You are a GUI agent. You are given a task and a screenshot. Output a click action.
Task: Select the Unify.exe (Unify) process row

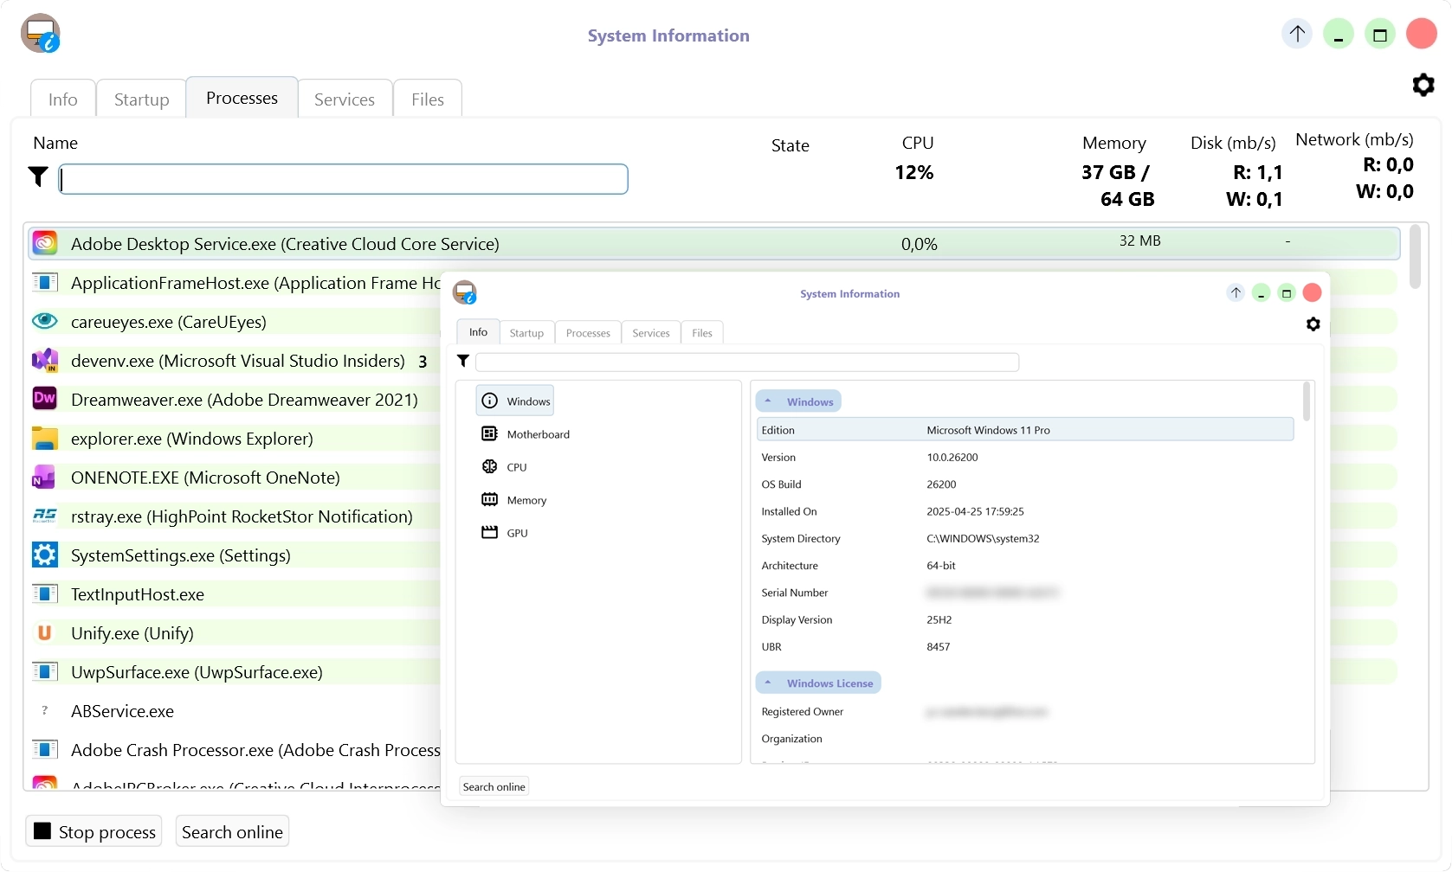coord(234,632)
